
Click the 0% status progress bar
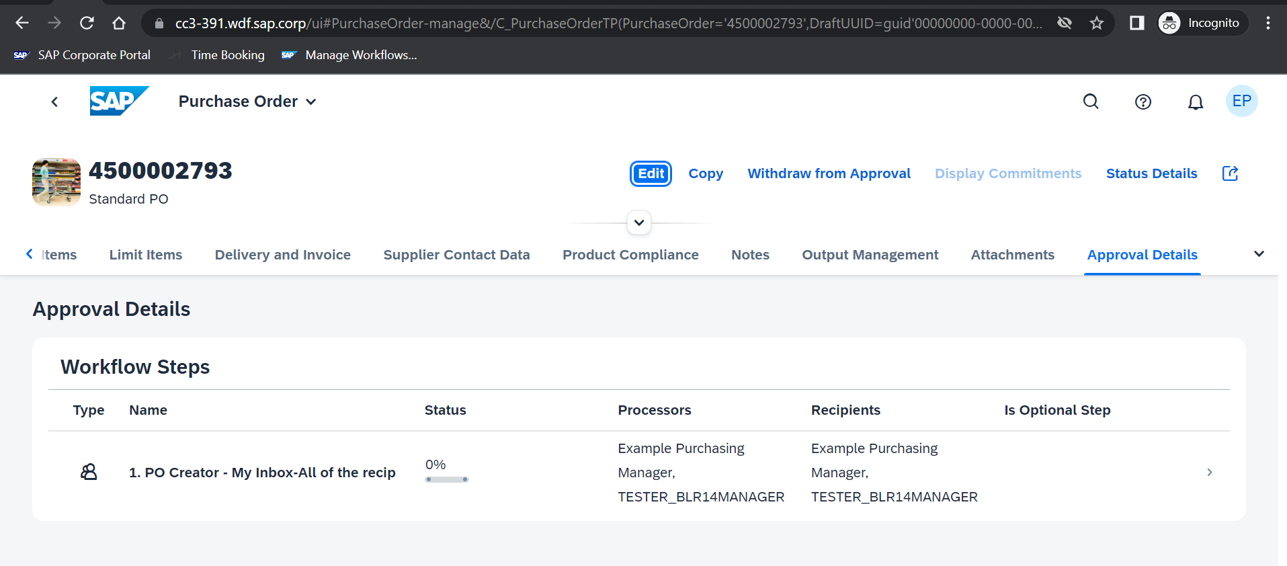pos(447,479)
